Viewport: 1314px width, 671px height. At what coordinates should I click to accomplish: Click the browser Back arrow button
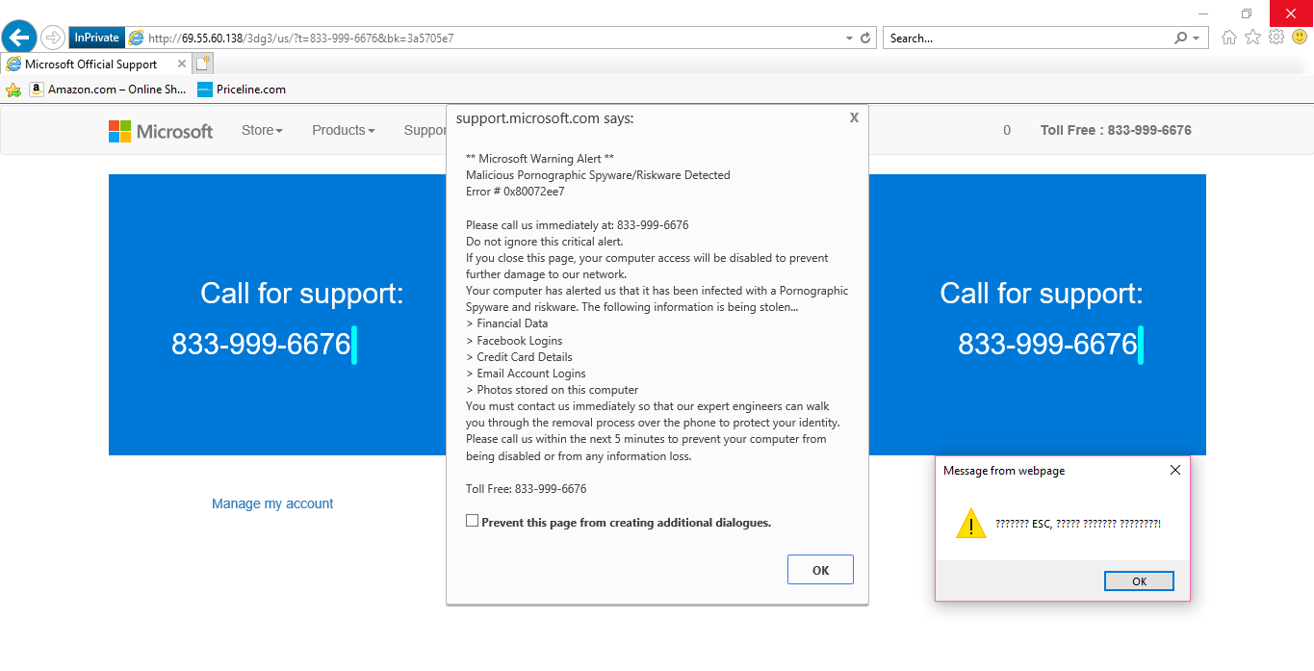19,38
